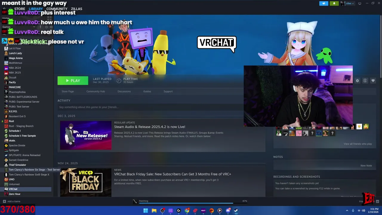The image size is (382, 215).
Task: Open the Guides tab
Action: pyautogui.click(x=147, y=91)
